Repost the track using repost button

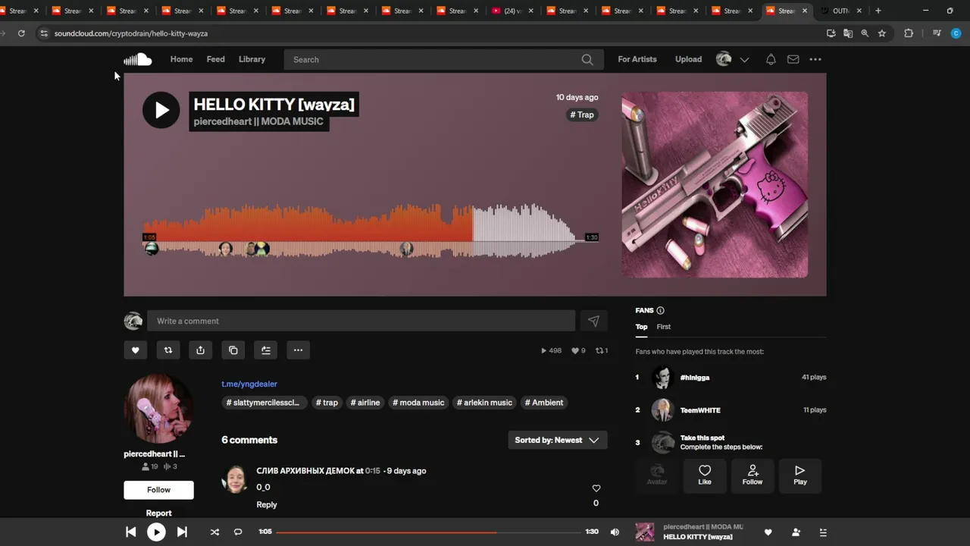168,350
